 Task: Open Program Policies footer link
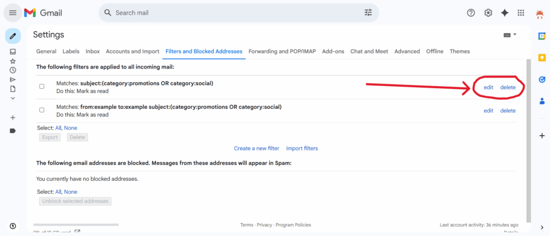coord(293,225)
